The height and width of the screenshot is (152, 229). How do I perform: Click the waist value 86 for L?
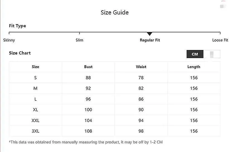pos(141,99)
